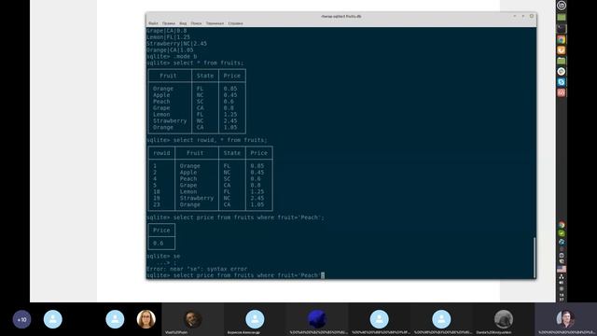Open the red app icon in dock
597x336 pixels.
[x=562, y=92]
